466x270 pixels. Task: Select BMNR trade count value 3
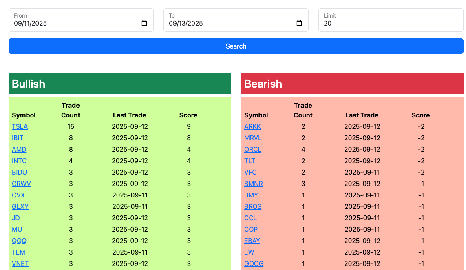303,184
